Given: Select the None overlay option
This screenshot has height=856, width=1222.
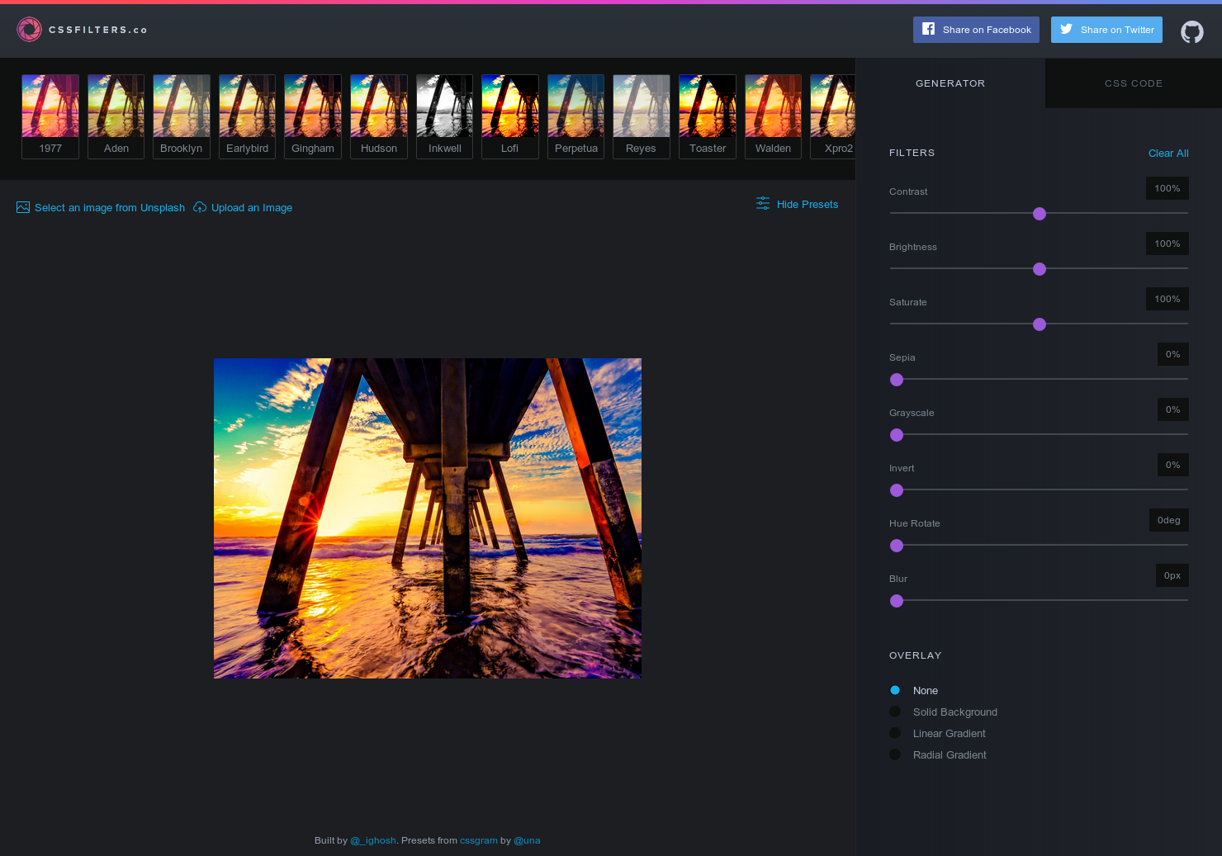Looking at the screenshot, I should pos(895,690).
